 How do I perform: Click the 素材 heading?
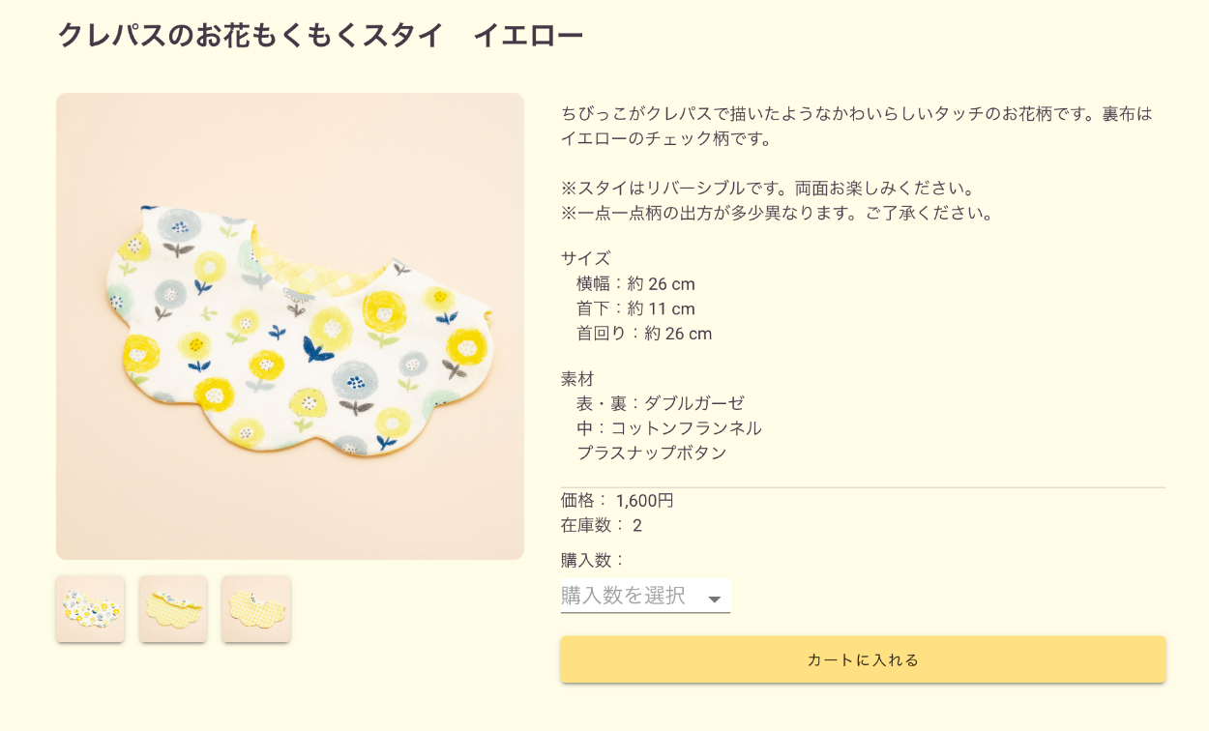(x=577, y=379)
